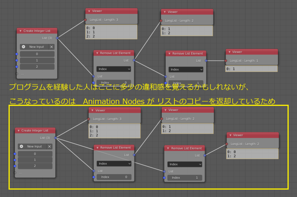This screenshot has width=297, height=197.
Task: Click X beside New Input in yellow-framed tree
Action: (x=49, y=146)
